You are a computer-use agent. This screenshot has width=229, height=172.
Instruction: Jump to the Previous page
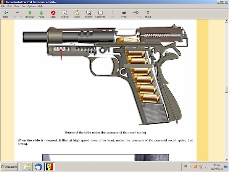29,14
